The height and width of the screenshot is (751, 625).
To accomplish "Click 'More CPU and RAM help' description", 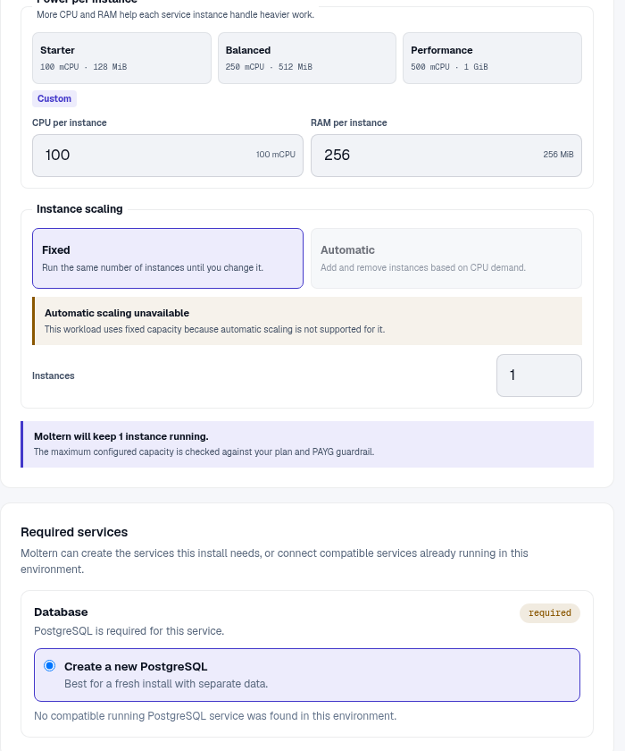I will coord(176,14).
